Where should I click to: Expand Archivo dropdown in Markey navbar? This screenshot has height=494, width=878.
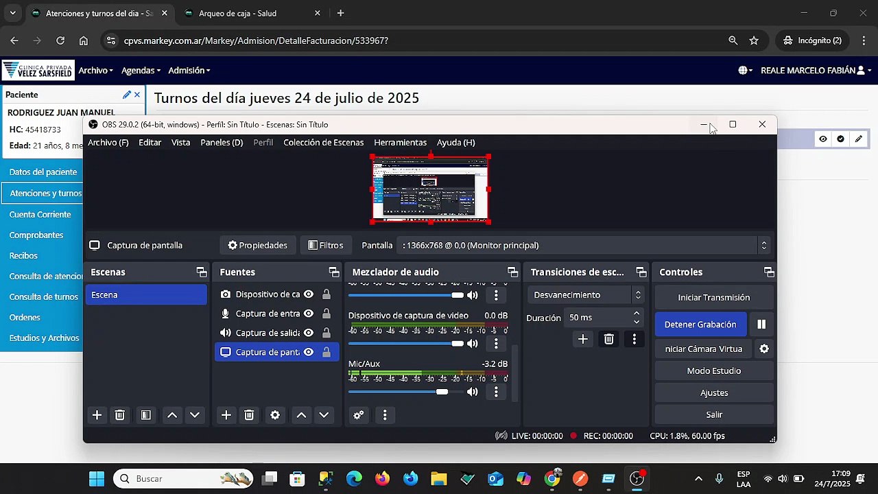tap(95, 70)
